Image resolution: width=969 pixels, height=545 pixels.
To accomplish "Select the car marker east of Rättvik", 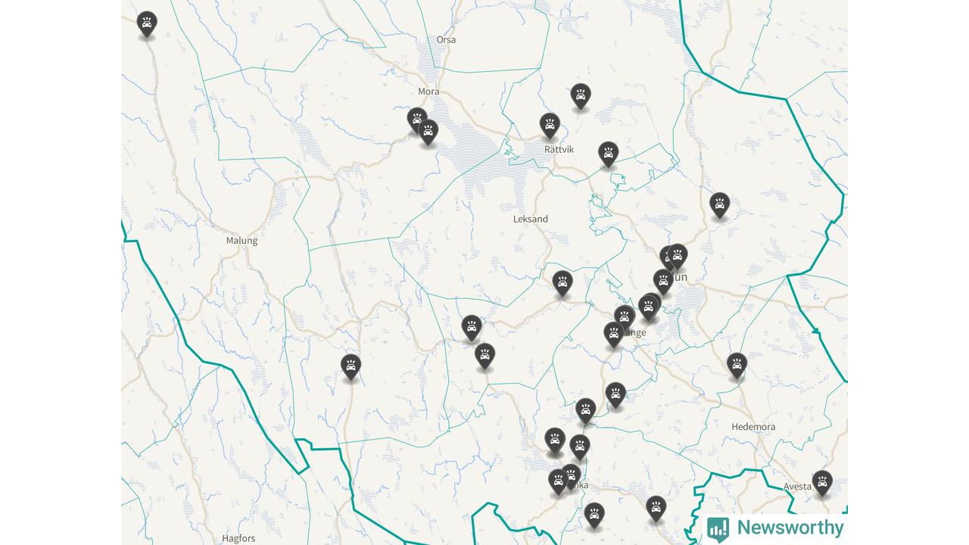I will click(609, 154).
